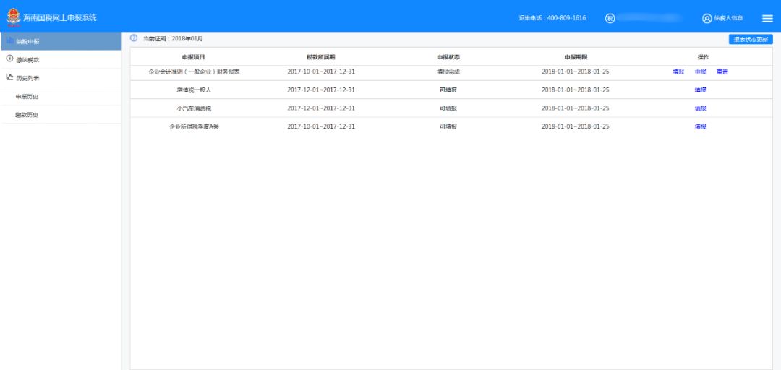Screen dimensions: 781x370
Task: Click 可填报 status in 企业所得税季度A类 row
Action: (448, 126)
